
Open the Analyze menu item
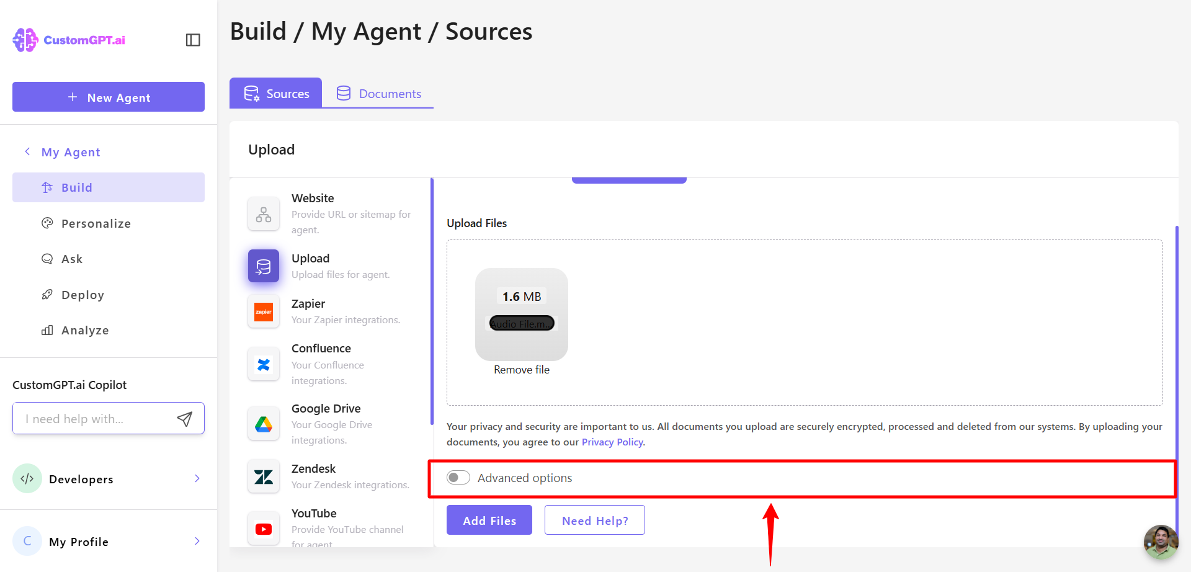109,330
